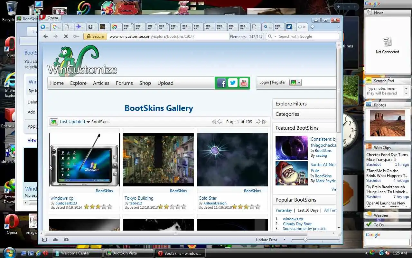This screenshot has width=412, height=258.
Task: Launch Internet Explorer from Quick Launch
Action: 38,253
